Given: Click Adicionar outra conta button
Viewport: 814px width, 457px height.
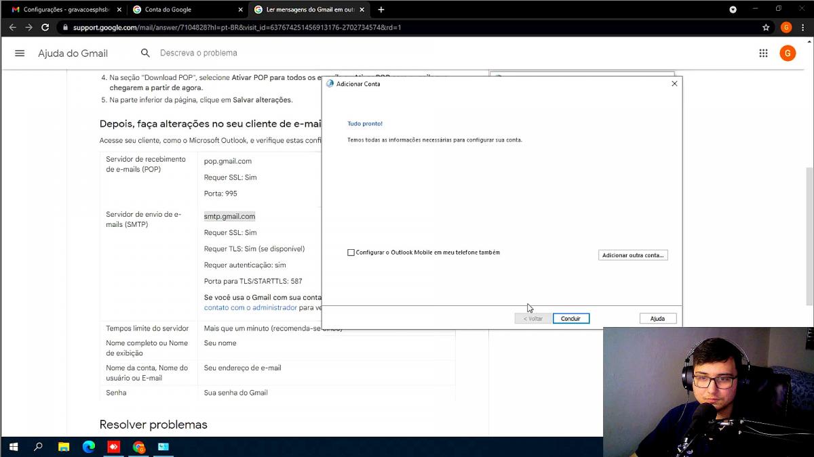Looking at the screenshot, I should coord(633,255).
